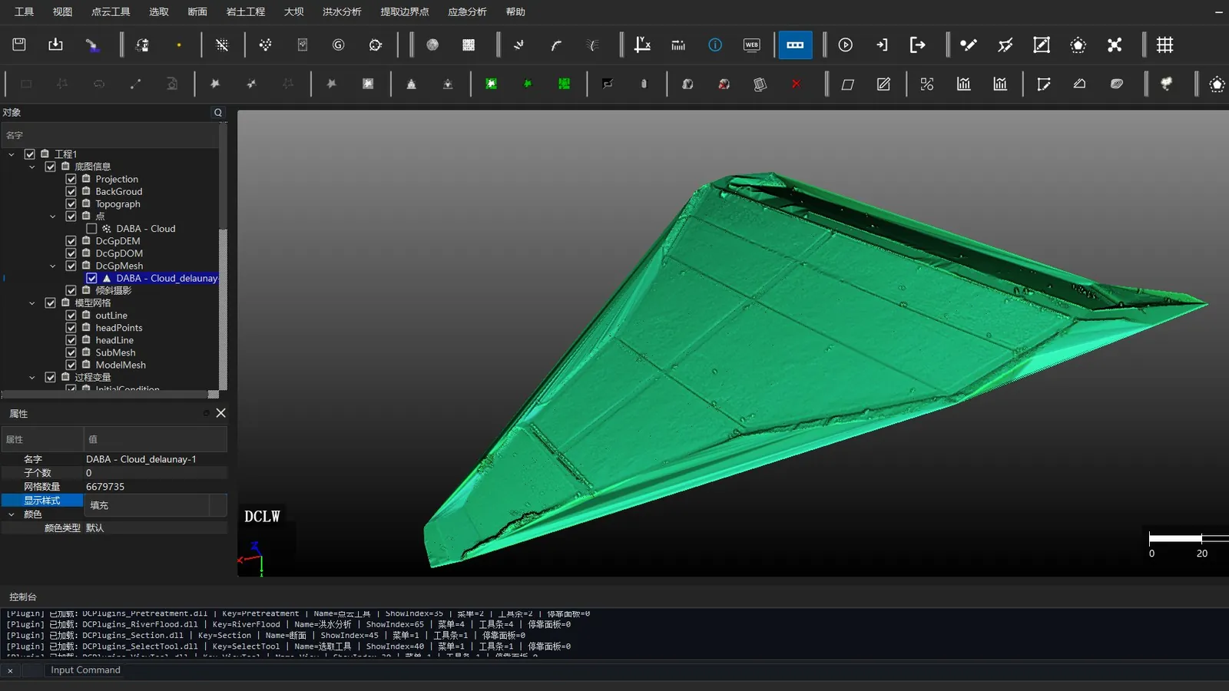
Task: Click the coordinate axis XY icon
Action: 642,45
